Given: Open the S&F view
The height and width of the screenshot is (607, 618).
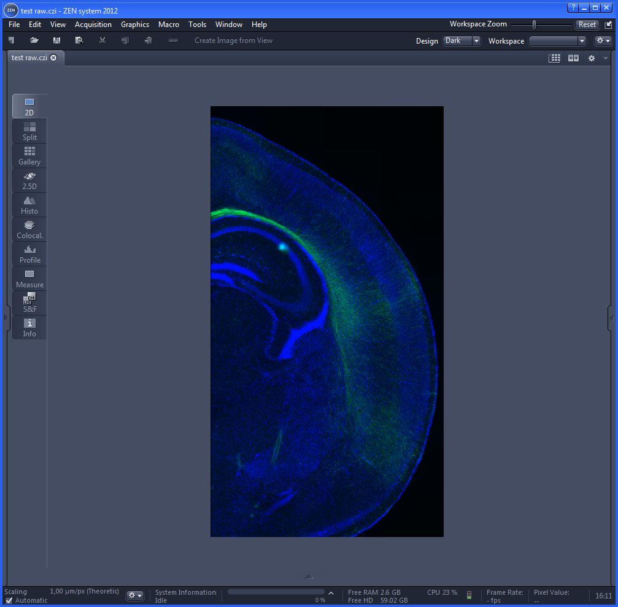Looking at the screenshot, I should coord(29,303).
